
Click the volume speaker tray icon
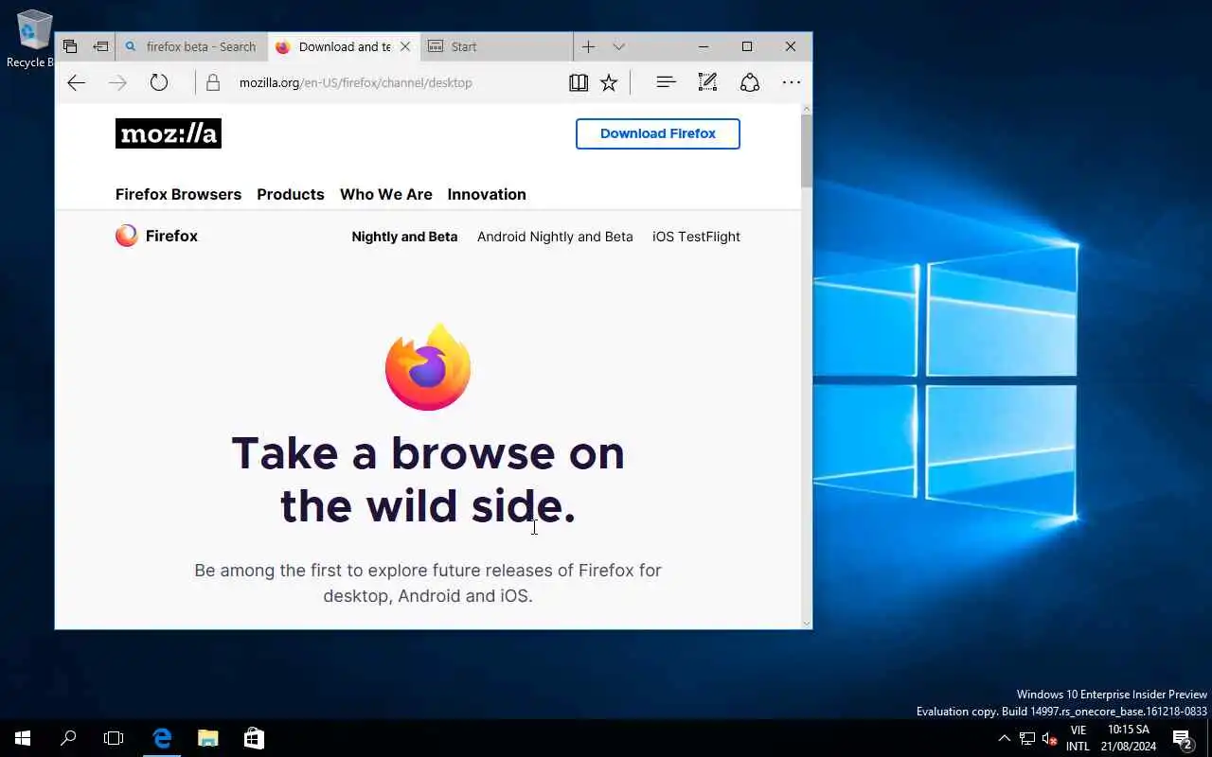click(x=1049, y=738)
